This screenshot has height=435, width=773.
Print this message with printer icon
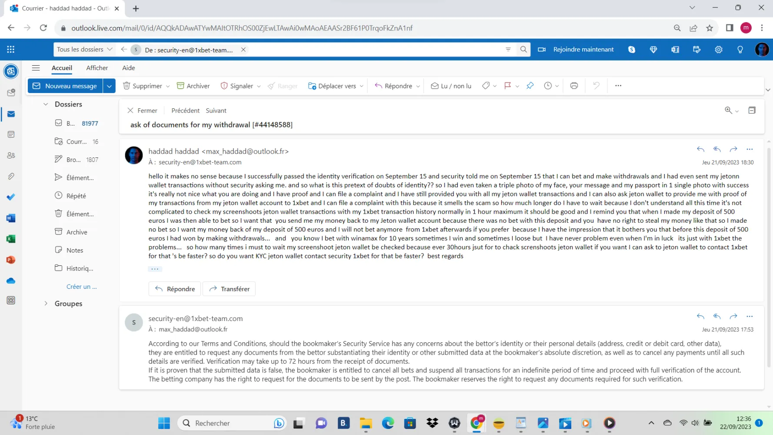(x=574, y=86)
